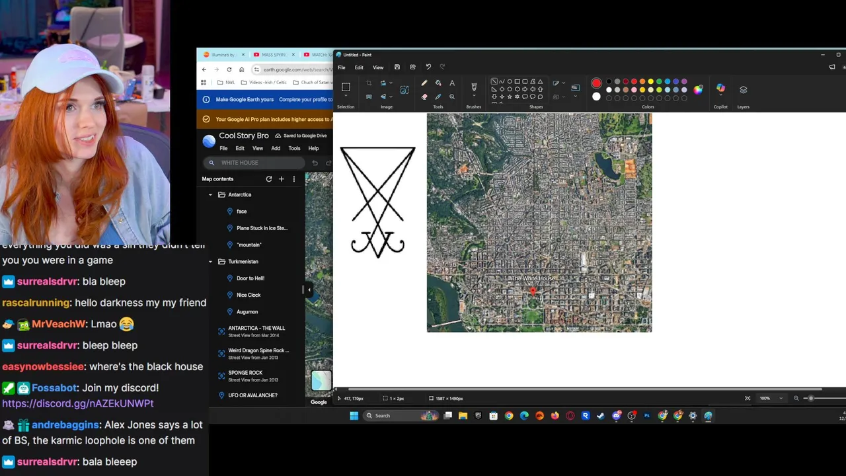The height and width of the screenshot is (476, 846).
Task: Click the Chrome home button
Action: [242, 69]
